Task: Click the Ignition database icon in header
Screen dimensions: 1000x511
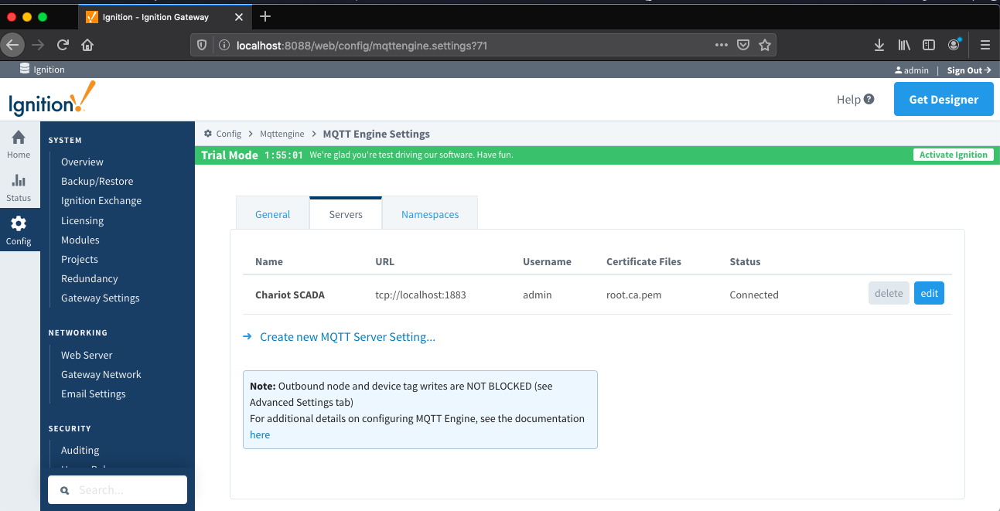Action: point(24,69)
